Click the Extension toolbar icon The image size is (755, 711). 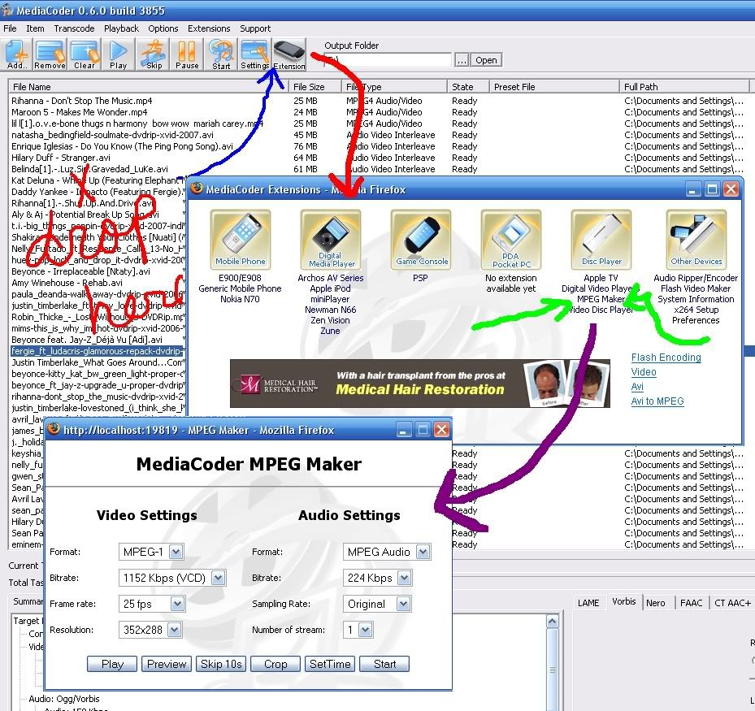289,54
